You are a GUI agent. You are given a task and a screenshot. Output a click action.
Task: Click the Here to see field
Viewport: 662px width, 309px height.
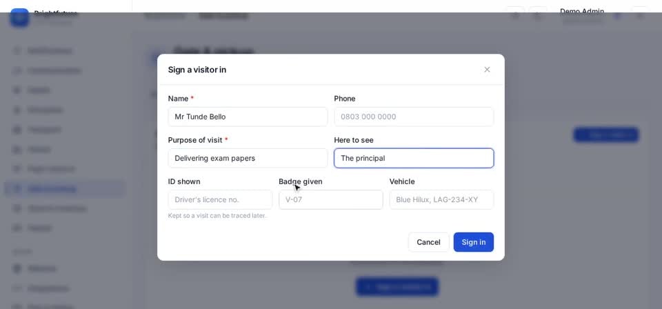(414, 159)
